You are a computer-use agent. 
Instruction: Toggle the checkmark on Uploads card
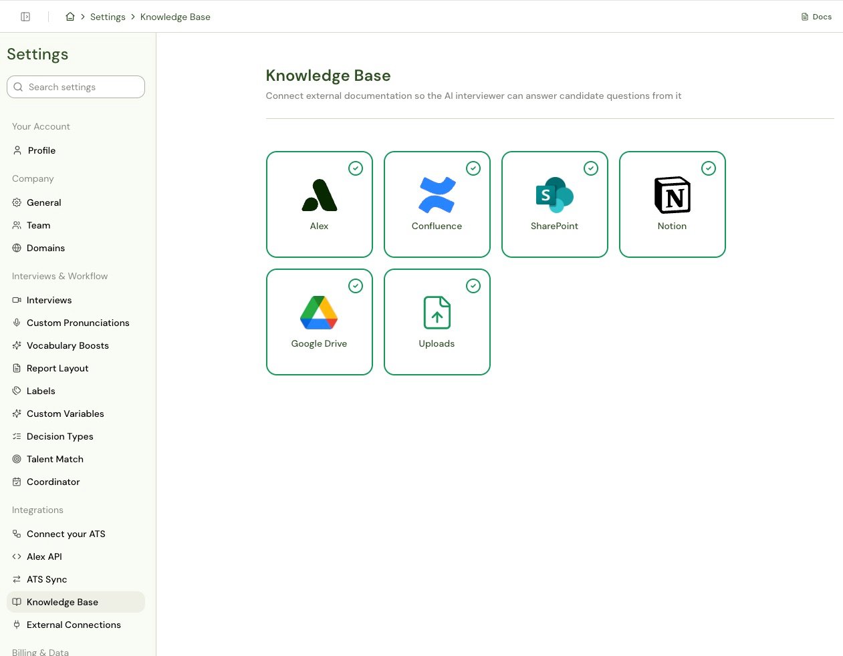(473, 286)
